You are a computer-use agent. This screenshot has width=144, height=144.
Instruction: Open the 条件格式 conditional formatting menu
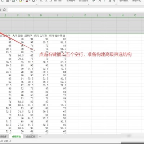[125, 1]
